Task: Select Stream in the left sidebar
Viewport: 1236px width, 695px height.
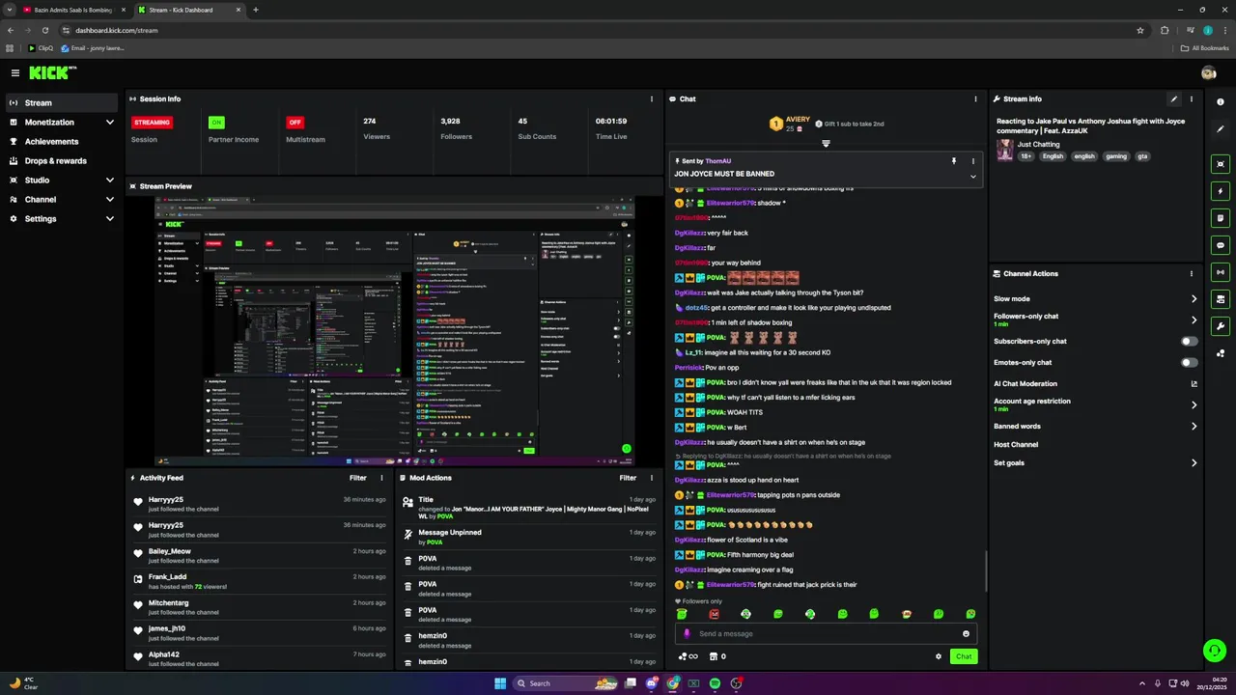Action: coord(62,102)
